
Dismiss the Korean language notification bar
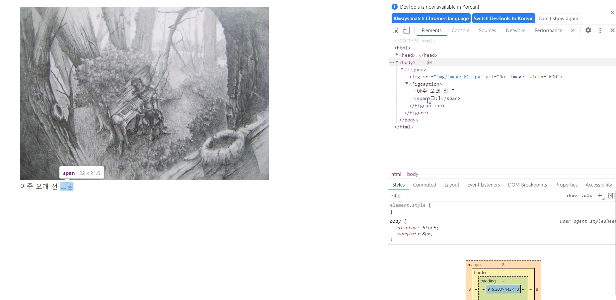[x=612, y=12]
